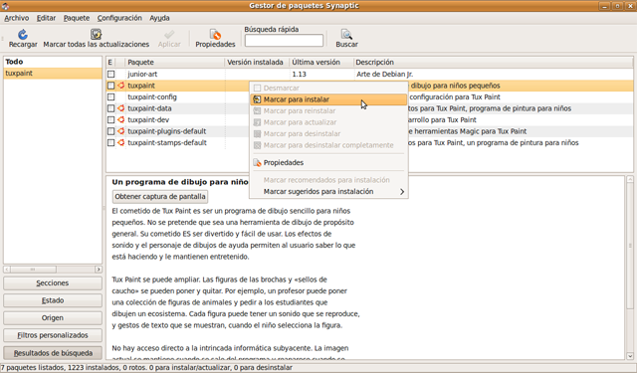Select the tuxpaint-plugins-default package name

tap(167, 131)
